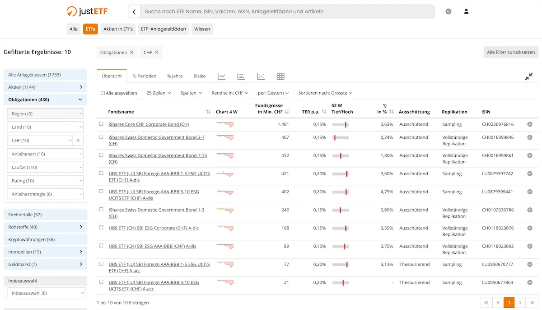Click plus icon for ISIN CH0118923876 row

point(530,228)
